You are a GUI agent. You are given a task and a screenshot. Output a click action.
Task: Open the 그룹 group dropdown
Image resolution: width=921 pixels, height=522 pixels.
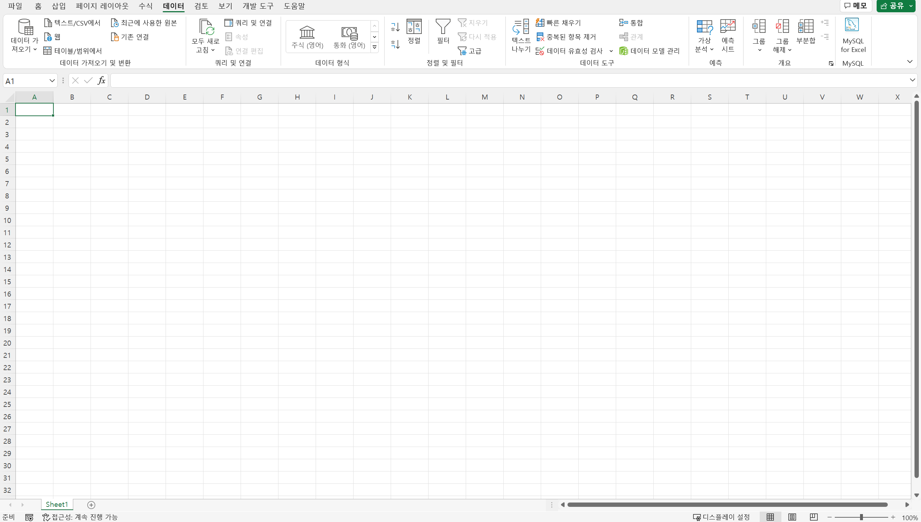759,36
